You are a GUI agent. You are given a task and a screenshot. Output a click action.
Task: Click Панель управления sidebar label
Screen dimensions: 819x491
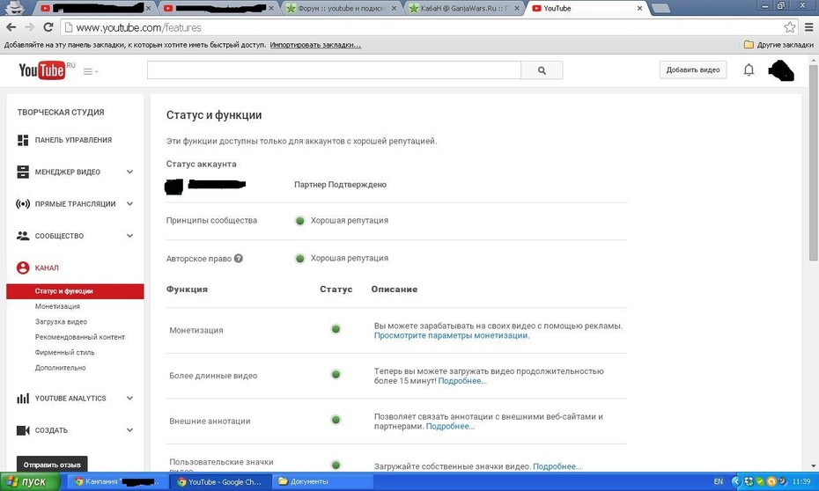(x=73, y=140)
